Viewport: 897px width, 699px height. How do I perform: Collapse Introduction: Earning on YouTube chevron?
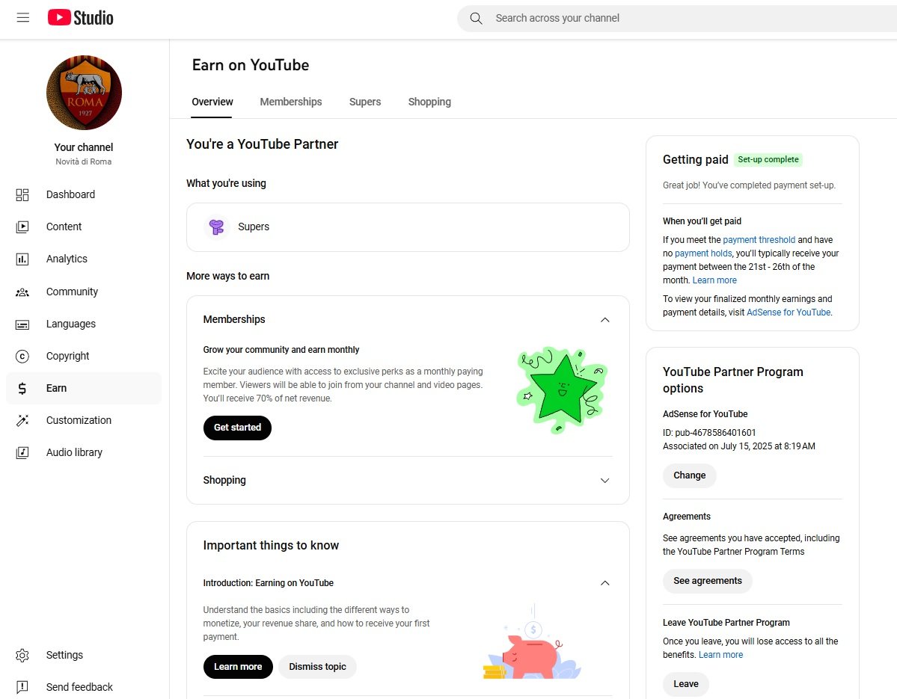coord(604,583)
